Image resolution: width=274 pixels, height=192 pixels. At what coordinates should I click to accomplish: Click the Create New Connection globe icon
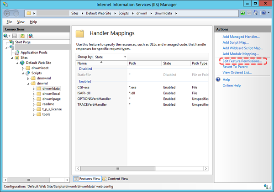[5, 36]
